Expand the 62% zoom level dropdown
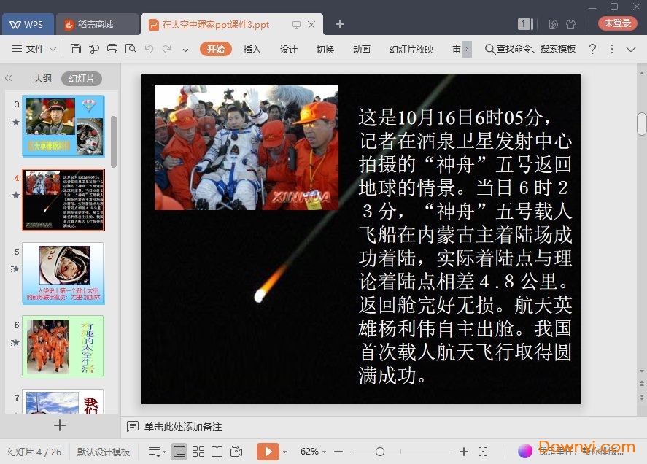The image size is (647, 464). 314,452
